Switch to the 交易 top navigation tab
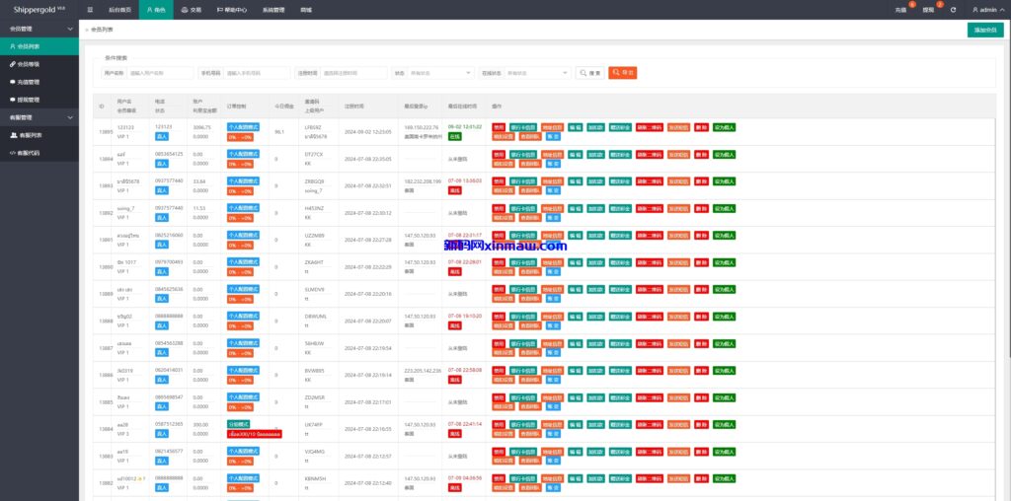This screenshot has height=501, width=1011. (192, 9)
